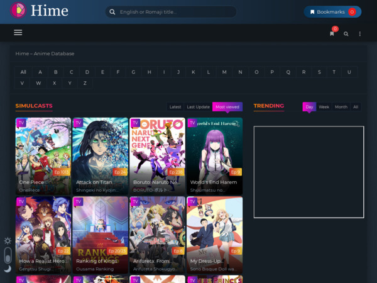Open the hamburger menu
The width and height of the screenshot is (377, 283).
coord(18,33)
